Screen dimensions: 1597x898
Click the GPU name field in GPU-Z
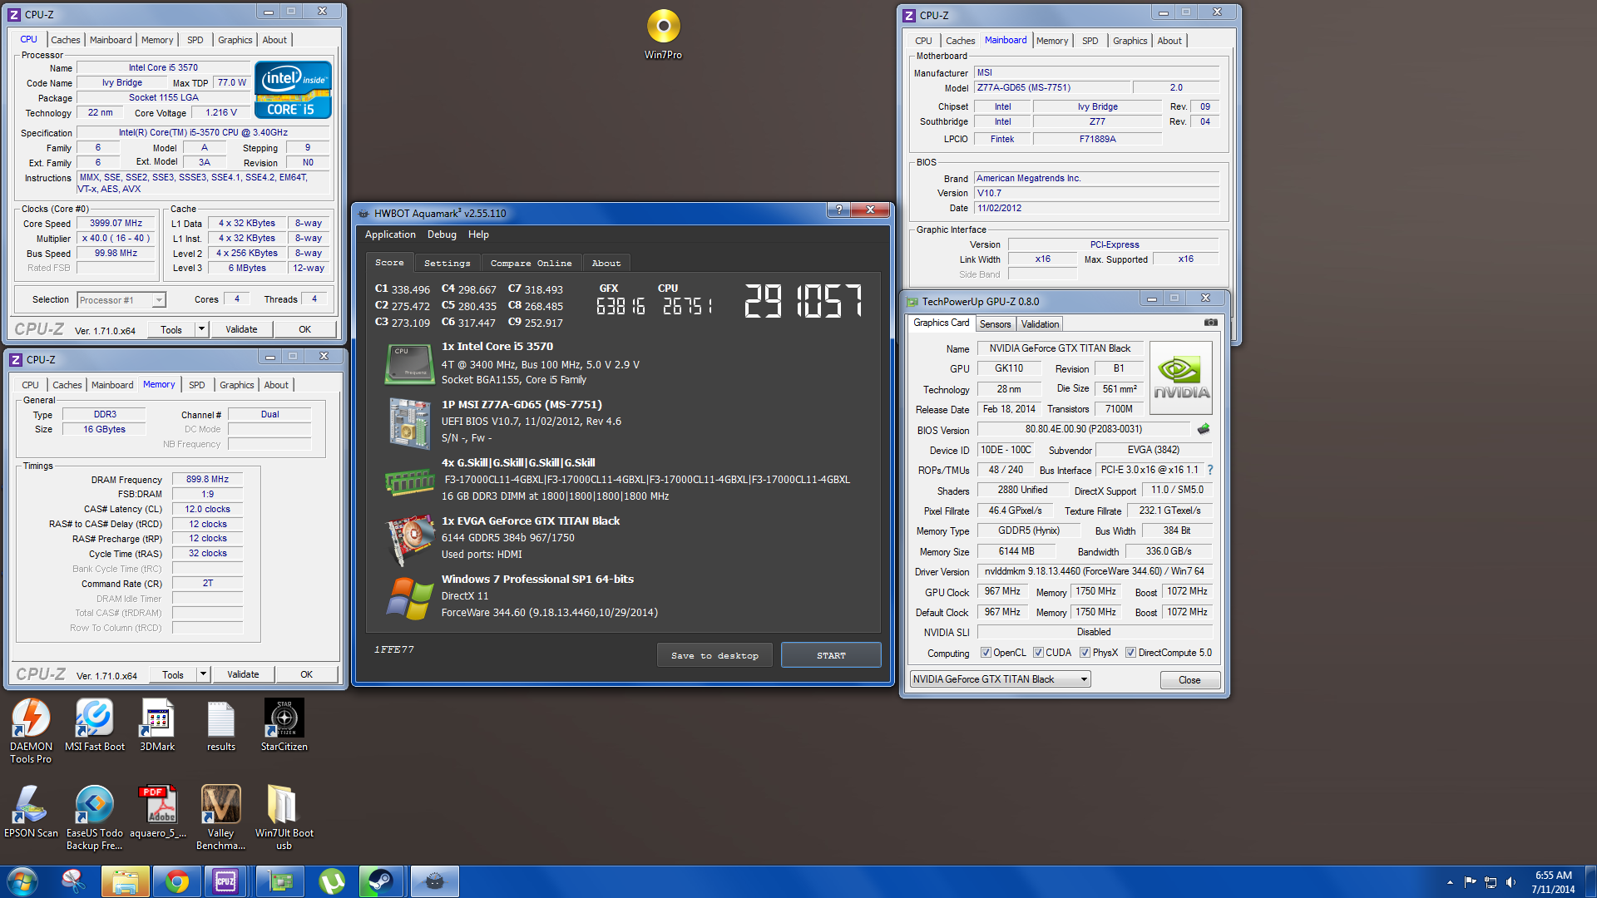click(1060, 348)
